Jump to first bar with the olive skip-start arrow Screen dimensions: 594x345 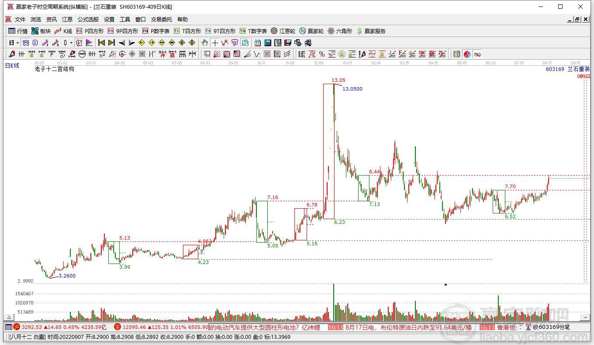pos(101,43)
